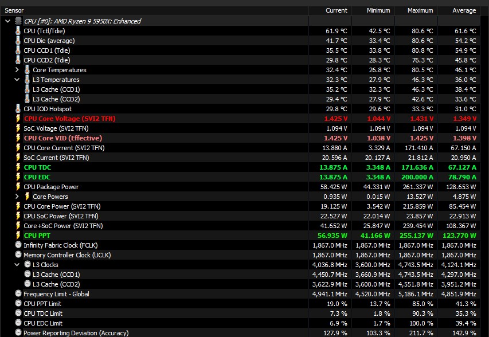The width and height of the screenshot is (489, 337).
Task: Collapse the L3 Temperatures group
Action: pyautogui.click(x=17, y=80)
